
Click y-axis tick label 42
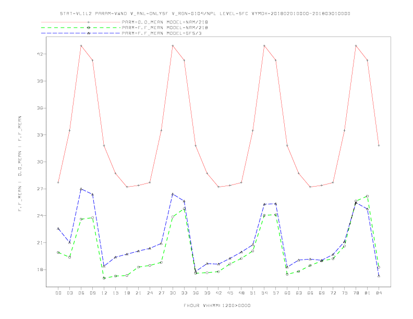(40, 54)
